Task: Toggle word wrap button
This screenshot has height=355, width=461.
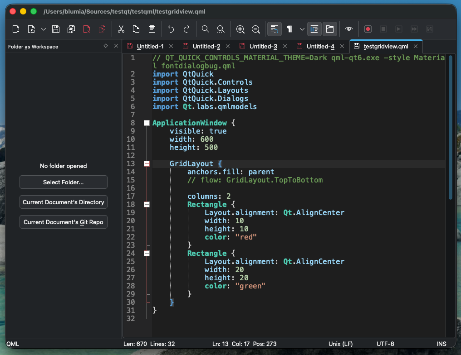Action: click(x=275, y=29)
